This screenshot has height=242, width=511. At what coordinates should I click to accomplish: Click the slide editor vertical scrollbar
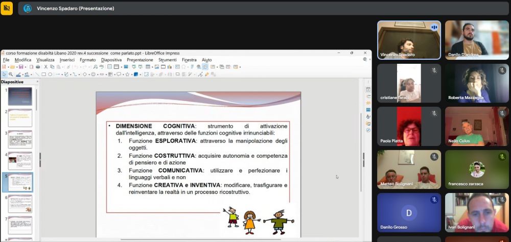click(361, 153)
